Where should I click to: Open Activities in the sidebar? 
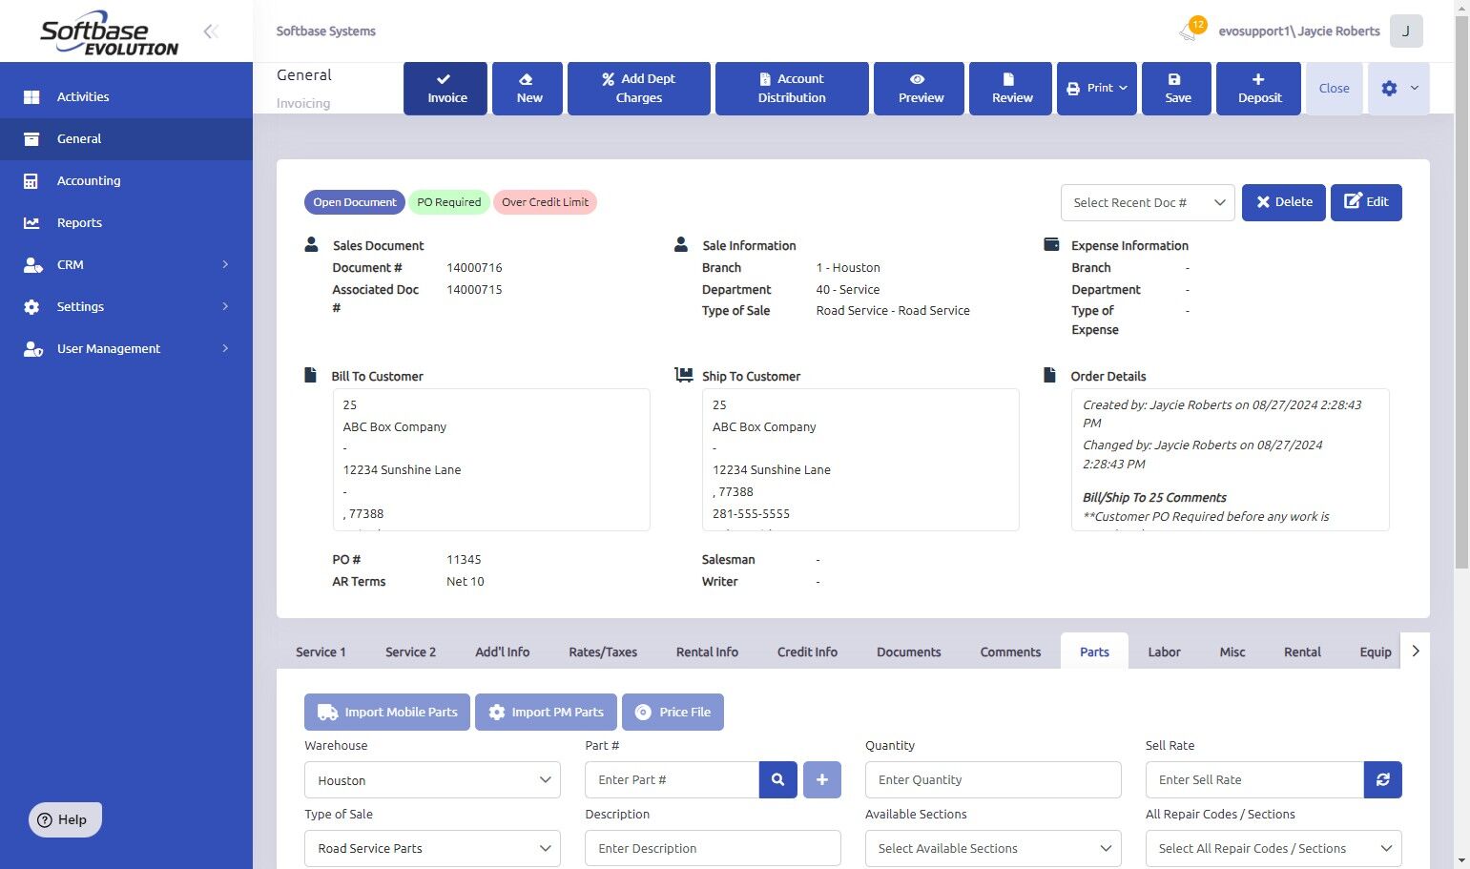point(126,96)
